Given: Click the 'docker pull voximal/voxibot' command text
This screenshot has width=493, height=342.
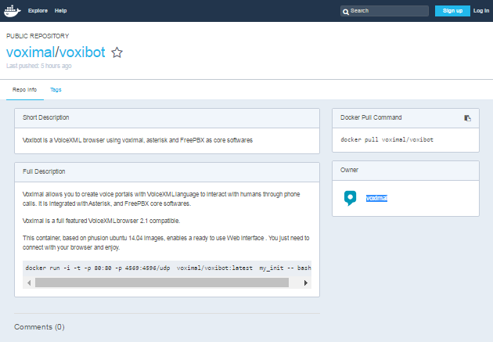Looking at the screenshot, I should (387, 139).
